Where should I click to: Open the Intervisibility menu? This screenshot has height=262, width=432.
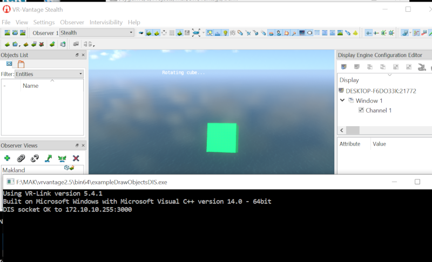pyautogui.click(x=106, y=22)
